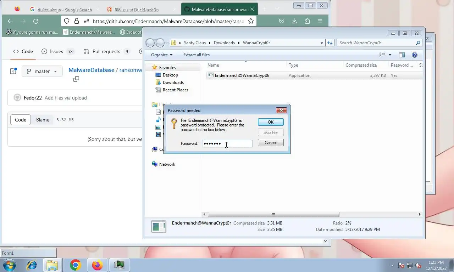This screenshot has width=454, height=272.
Task: Launch Internet Explorer from taskbar
Action: tap(32, 265)
